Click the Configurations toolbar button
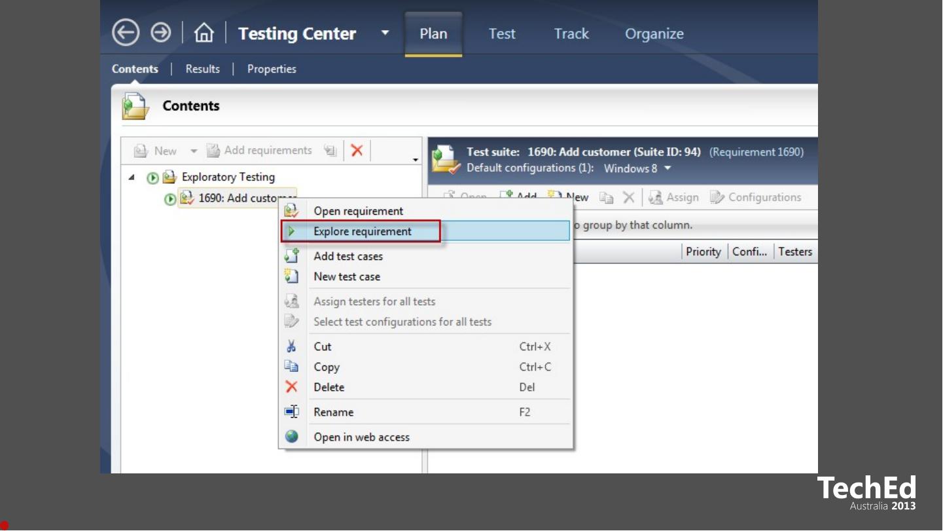 (x=756, y=197)
